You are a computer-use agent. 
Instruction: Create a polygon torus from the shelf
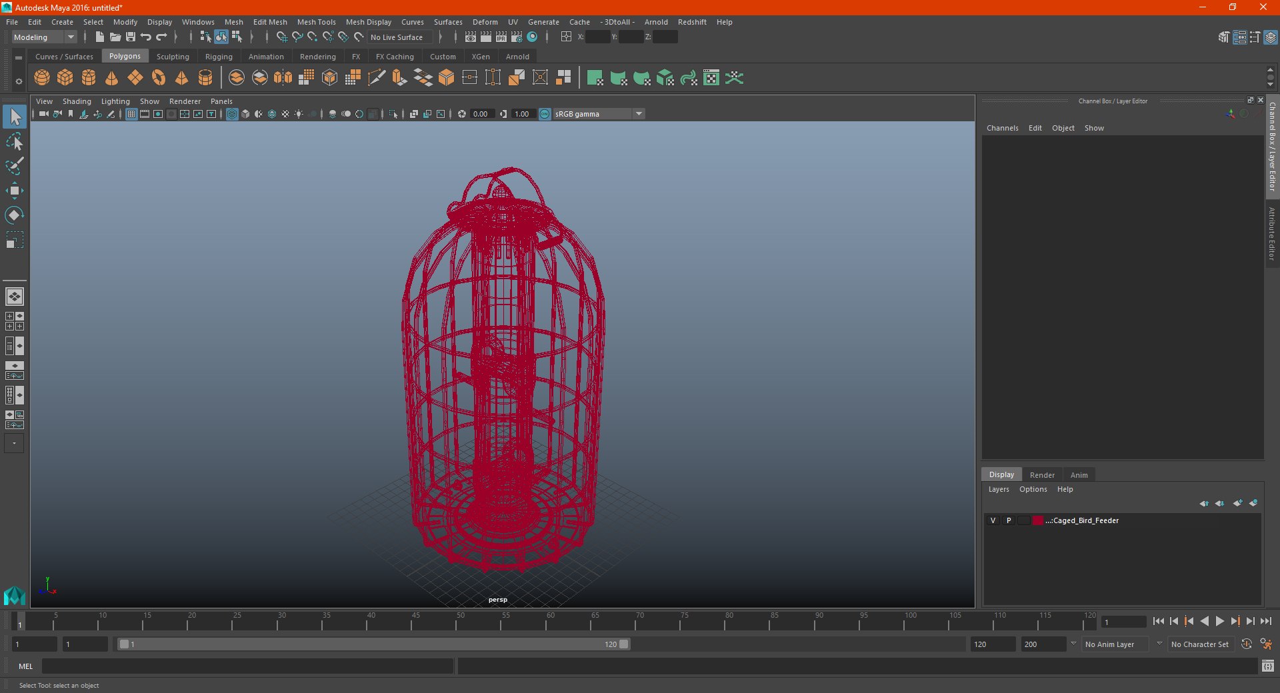tap(159, 78)
